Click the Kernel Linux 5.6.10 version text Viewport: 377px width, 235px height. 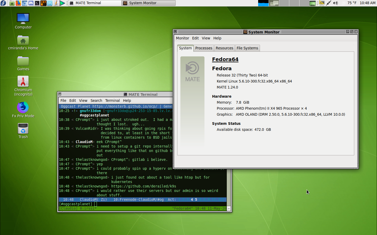click(x=254, y=81)
